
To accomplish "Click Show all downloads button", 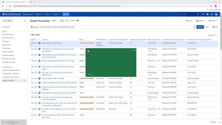I will 213,122.
